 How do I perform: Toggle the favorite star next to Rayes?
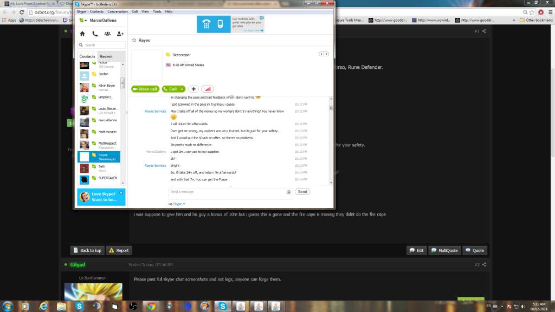[134, 40]
